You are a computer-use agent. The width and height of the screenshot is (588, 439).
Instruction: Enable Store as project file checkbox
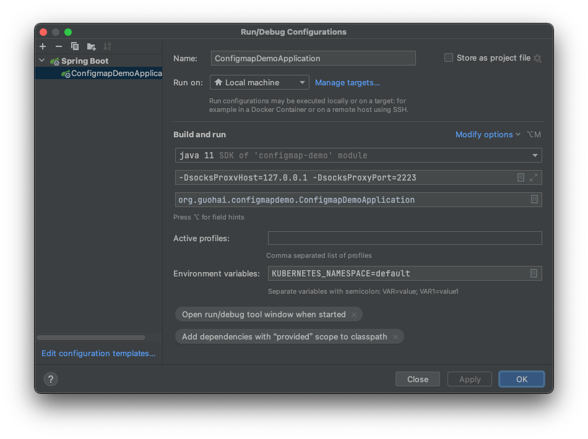[449, 58]
